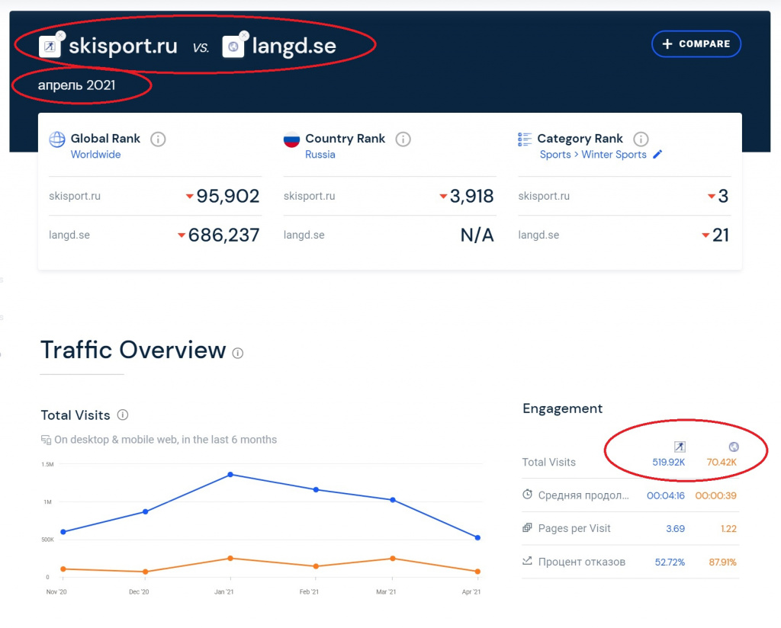This screenshot has height=628, width=781.
Task: Click the Global Rank globe icon
Action: [56, 139]
